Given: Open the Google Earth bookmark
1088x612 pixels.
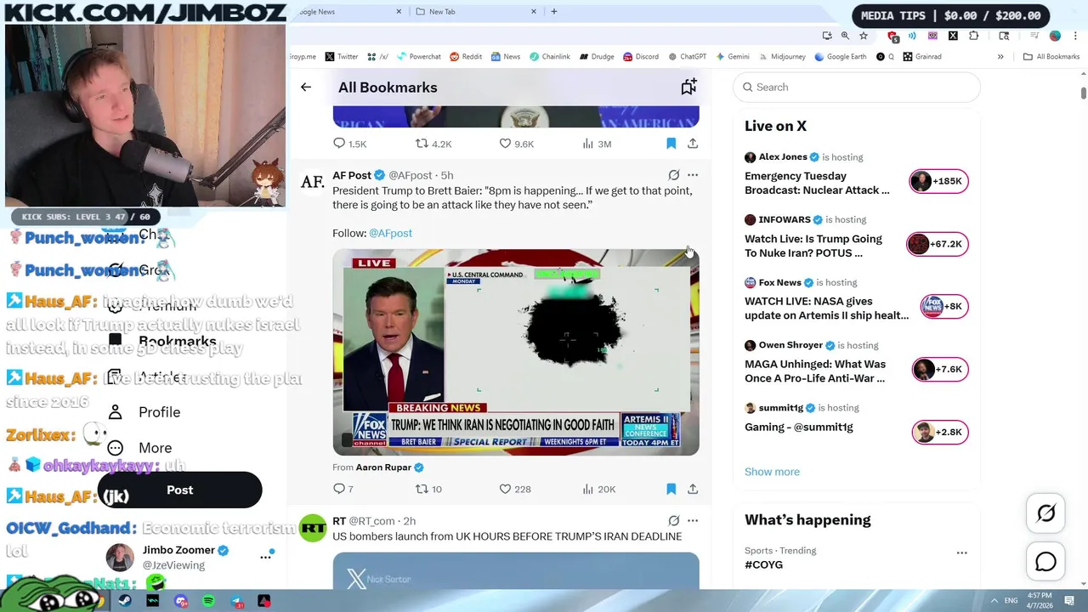Looking at the screenshot, I should click(841, 57).
